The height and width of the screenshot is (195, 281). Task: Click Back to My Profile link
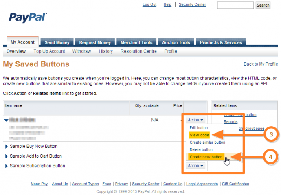(261, 64)
